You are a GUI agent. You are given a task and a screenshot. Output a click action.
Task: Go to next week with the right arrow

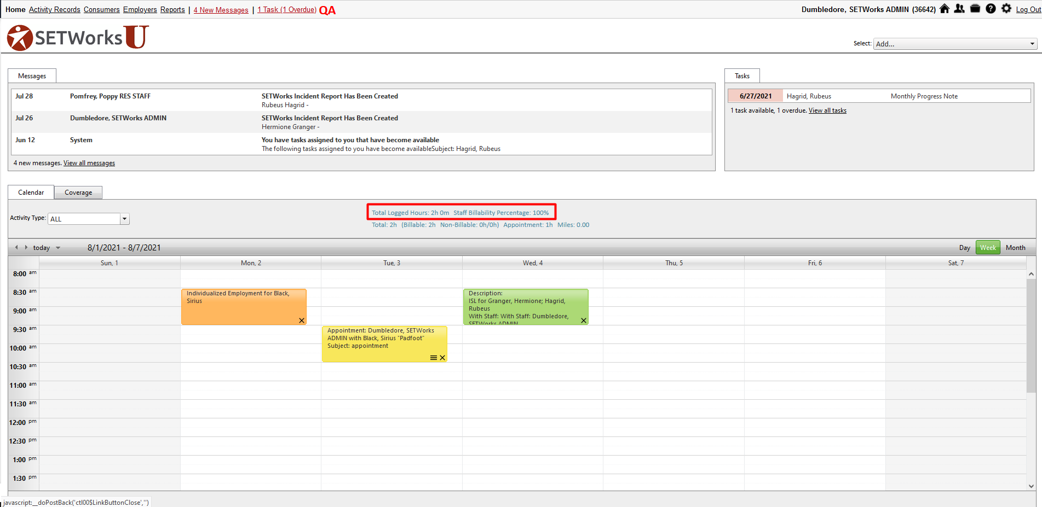(x=26, y=247)
